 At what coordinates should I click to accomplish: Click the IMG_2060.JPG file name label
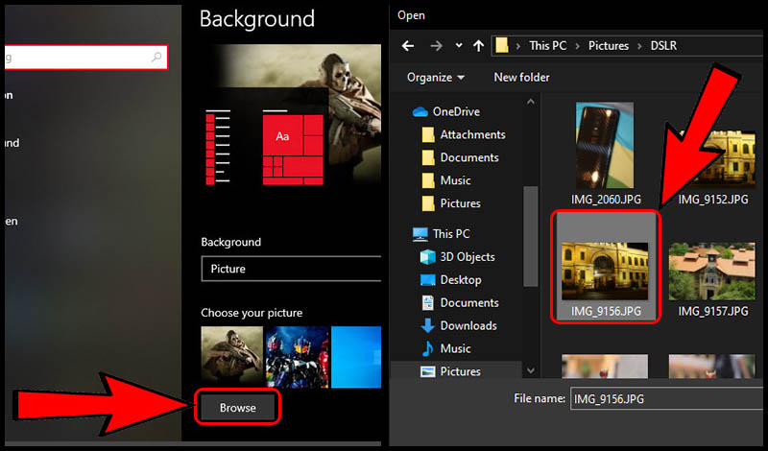(606, 200)
